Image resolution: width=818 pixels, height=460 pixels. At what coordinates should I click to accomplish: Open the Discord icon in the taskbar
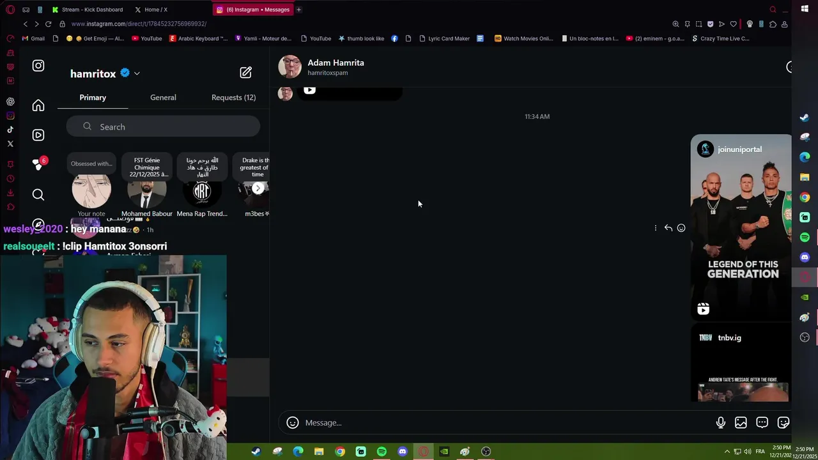coord(403,452)
